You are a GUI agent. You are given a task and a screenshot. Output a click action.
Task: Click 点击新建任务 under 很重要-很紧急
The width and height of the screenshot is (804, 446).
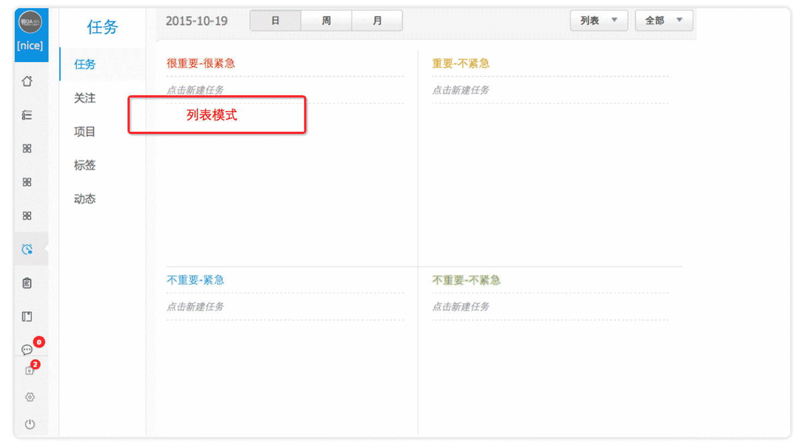tap(195, 90)
